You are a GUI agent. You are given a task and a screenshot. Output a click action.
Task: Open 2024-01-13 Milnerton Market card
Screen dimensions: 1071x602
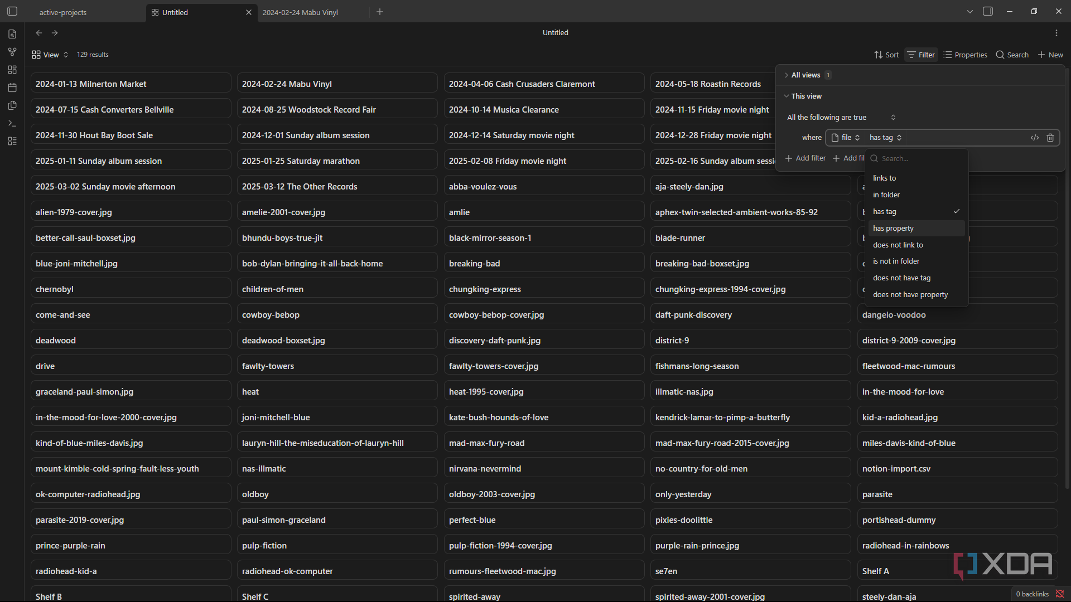[x=131, y=84]
